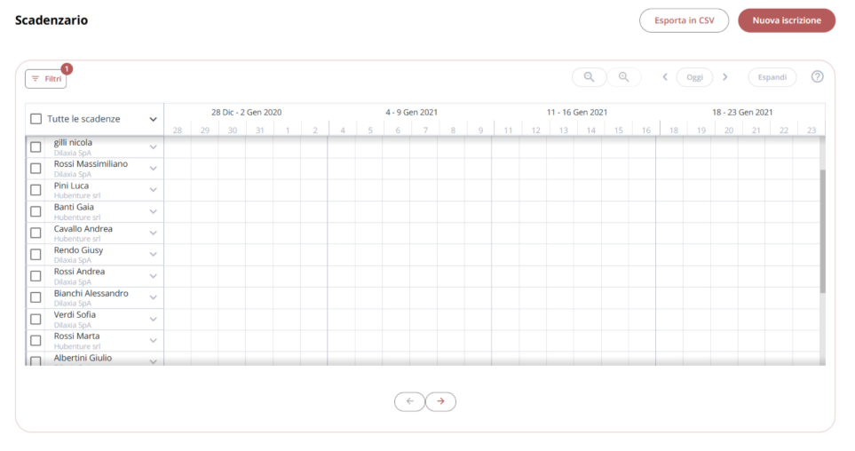Viewport: 855px width, 451px height.
Task: Click the Nuova iscrizione button
Action: (x=787, y=20)
